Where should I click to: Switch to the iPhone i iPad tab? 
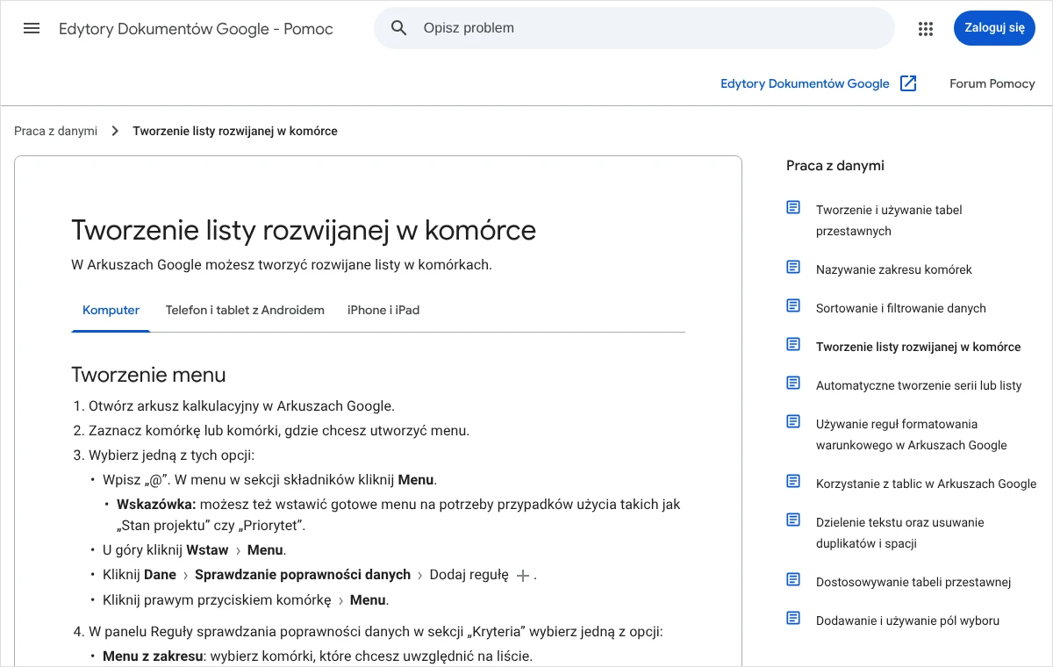pos(383,310)
